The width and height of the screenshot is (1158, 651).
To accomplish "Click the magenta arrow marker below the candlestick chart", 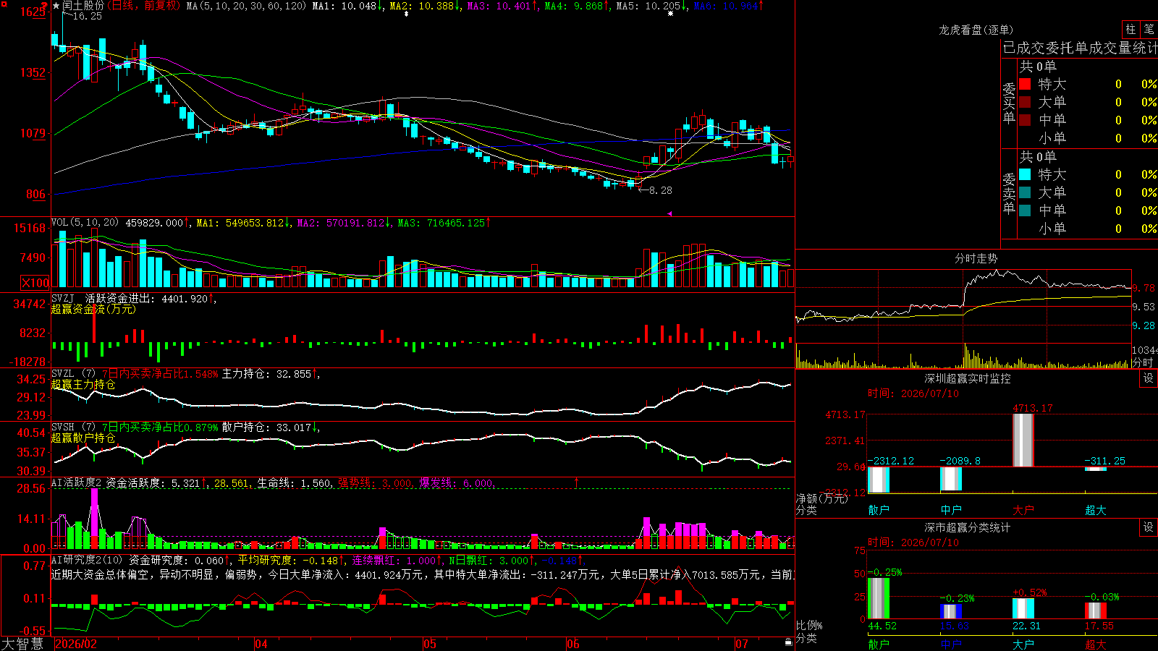I will 669,213.
